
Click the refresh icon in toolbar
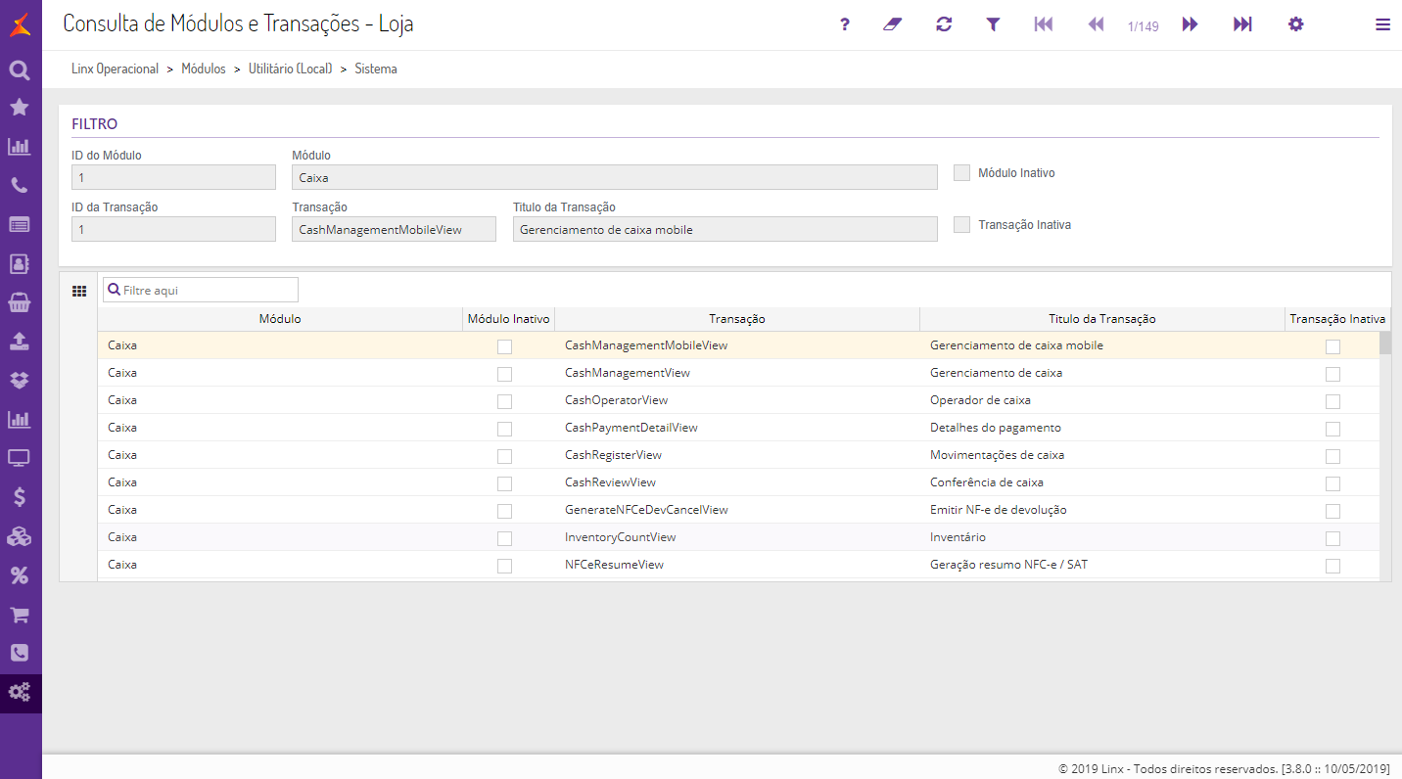pos(944,24)
